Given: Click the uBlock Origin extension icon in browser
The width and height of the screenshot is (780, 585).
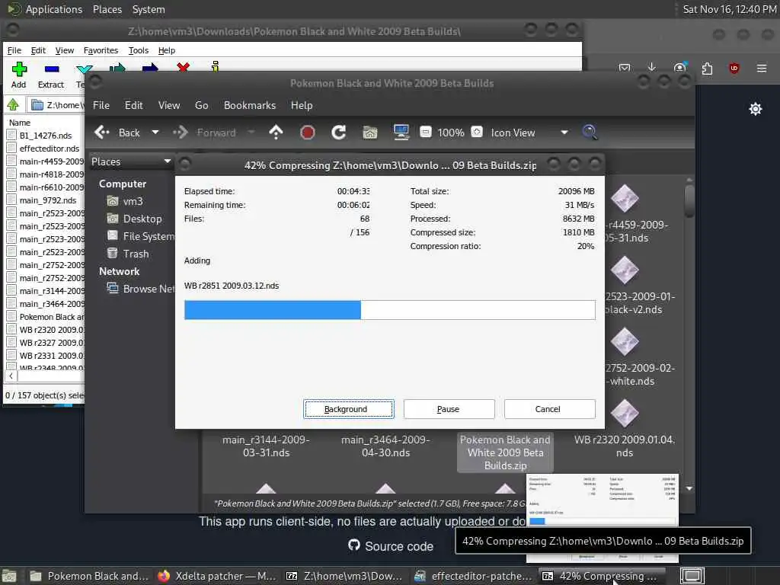Looking at the screenshot, I should (734, 68).
